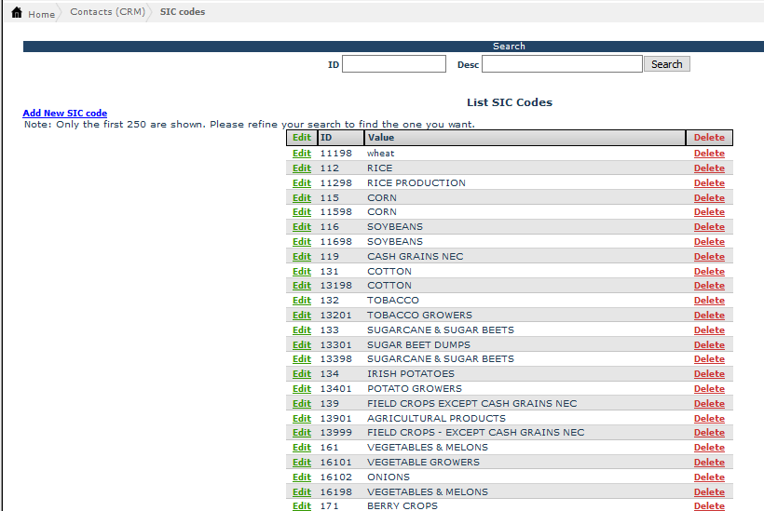The width and height of the screenshot is (764, 511).
Task: Delete the ONIONS SIC code
Action: 708,477
